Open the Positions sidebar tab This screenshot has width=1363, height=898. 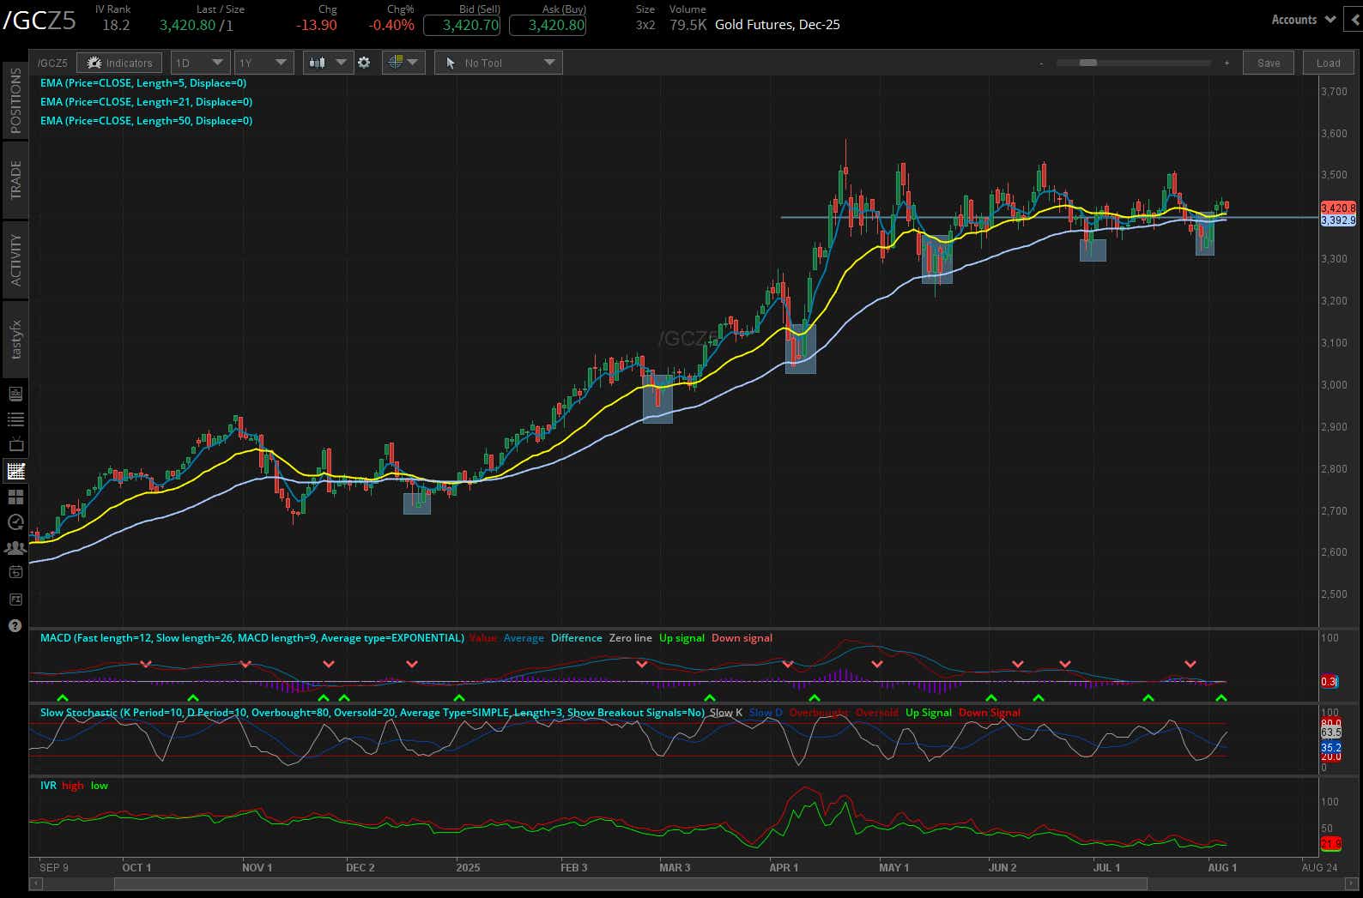click(x=15, y=101)
